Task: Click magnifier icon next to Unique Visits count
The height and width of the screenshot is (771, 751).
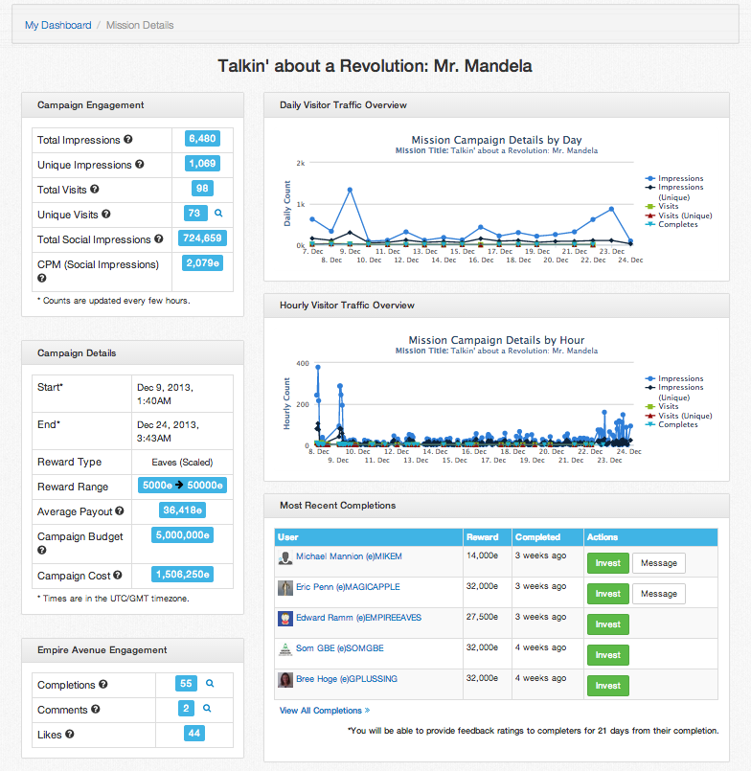Action: (x=218, y=214)
